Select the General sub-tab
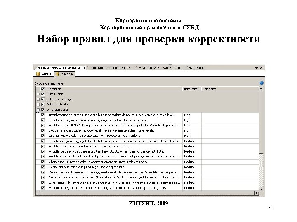297x222 pixels. (x=44, y=74)
